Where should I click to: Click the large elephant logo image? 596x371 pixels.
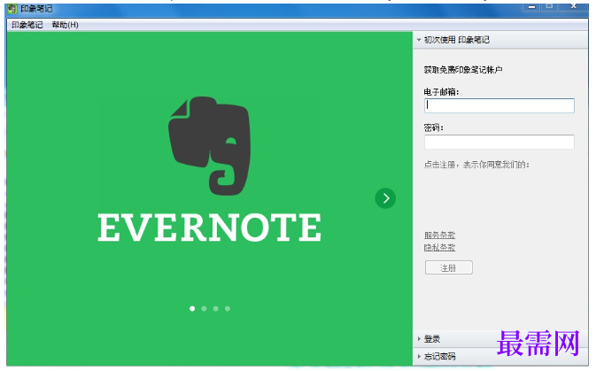click(209, 146)
